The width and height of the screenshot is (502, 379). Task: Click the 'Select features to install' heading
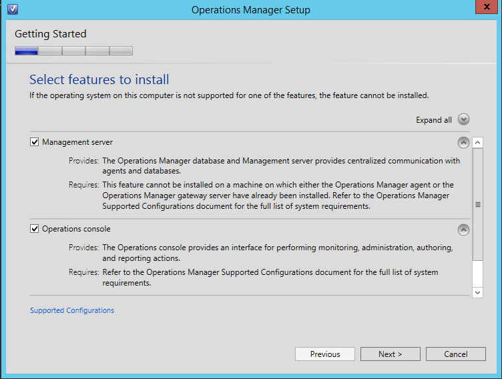coord(99,79)
